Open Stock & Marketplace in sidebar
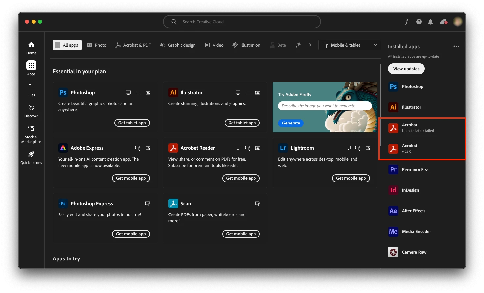Image resolution: width=484 pixels, height=293 pixels. point(31,134)
